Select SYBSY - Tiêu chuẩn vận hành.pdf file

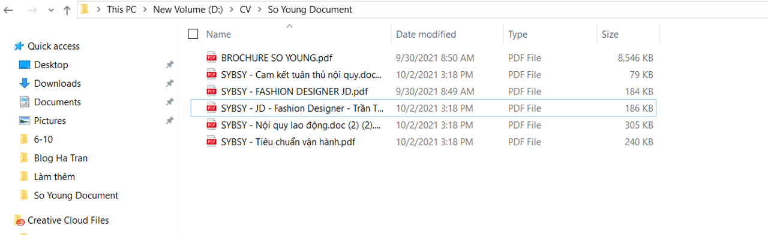(x=288, y=142)
